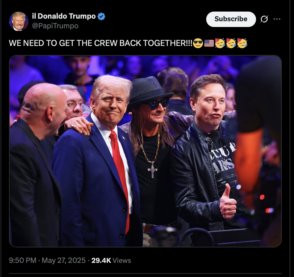Click the Subscribe button
This screenshot has height=277, width=294.
(231, 19)
